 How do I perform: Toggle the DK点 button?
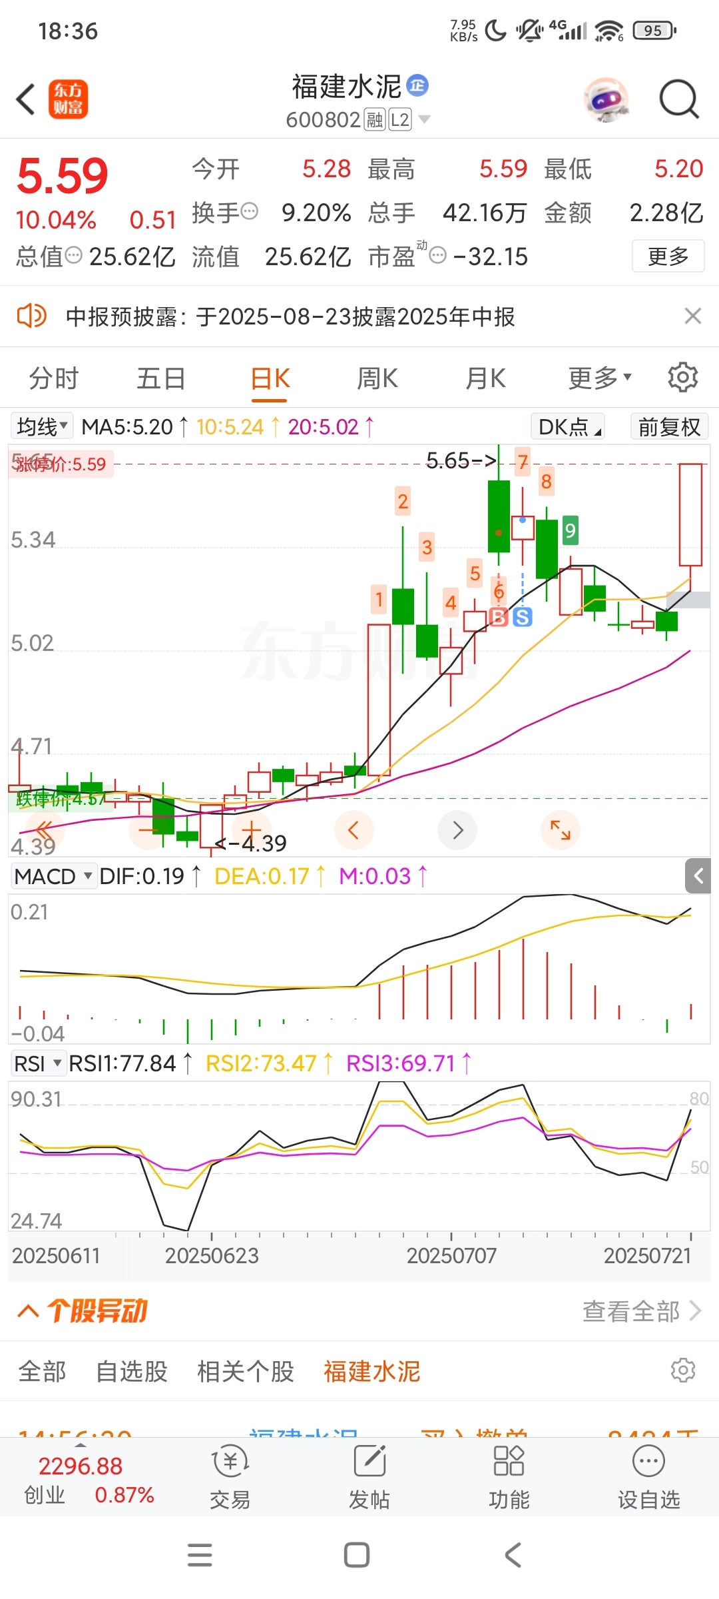(x=568, y=426)
